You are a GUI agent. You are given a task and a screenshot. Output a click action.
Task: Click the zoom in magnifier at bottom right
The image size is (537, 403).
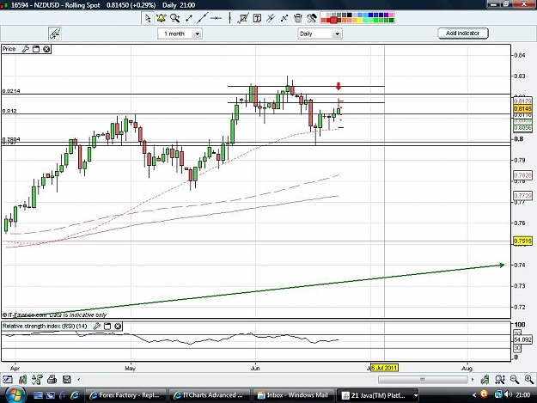[x=529, y=379]
